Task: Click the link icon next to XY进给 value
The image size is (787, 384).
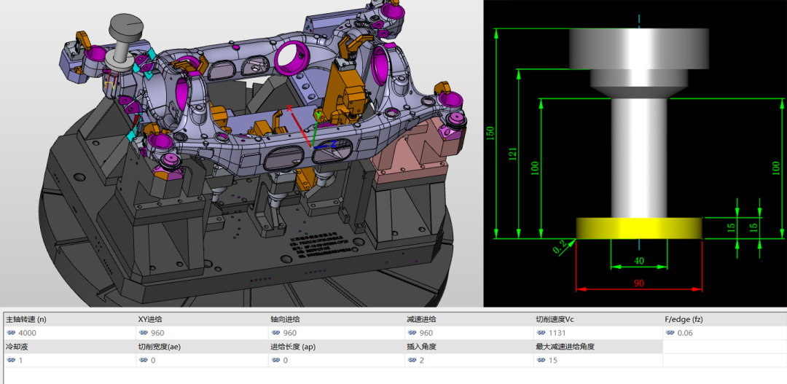Action: point(144,333)
